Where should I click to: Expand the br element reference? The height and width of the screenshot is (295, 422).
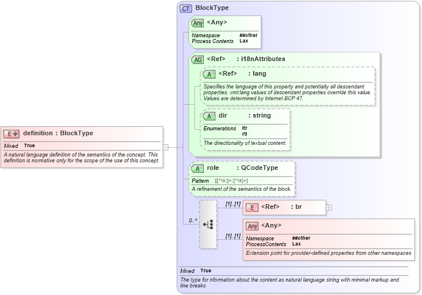(329, 208)
